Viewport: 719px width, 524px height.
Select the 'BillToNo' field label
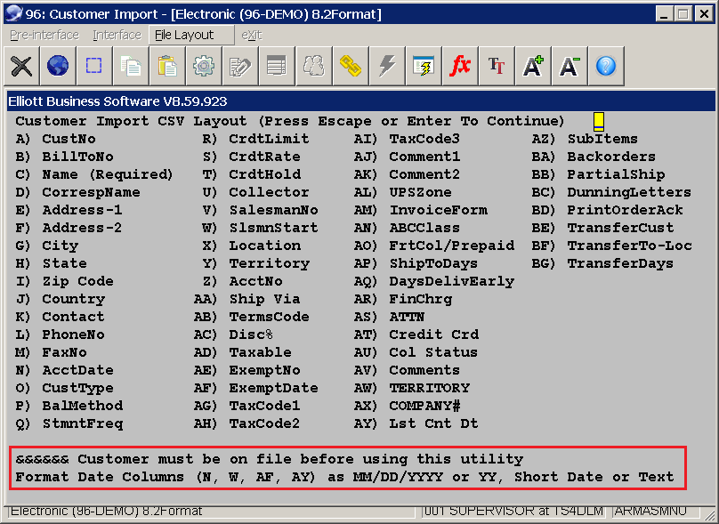[77, 157]
